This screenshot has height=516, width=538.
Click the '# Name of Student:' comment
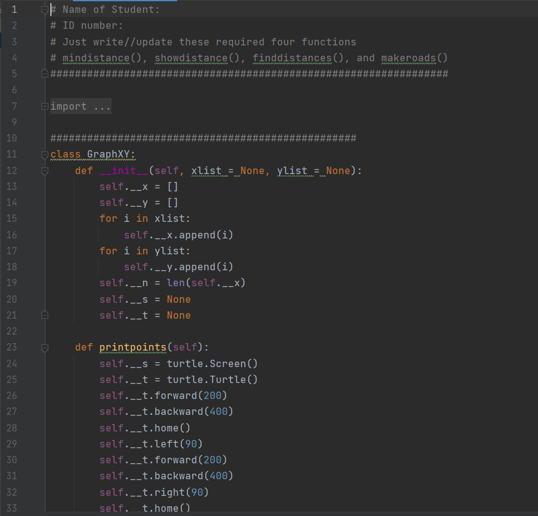tap(105, 10)
